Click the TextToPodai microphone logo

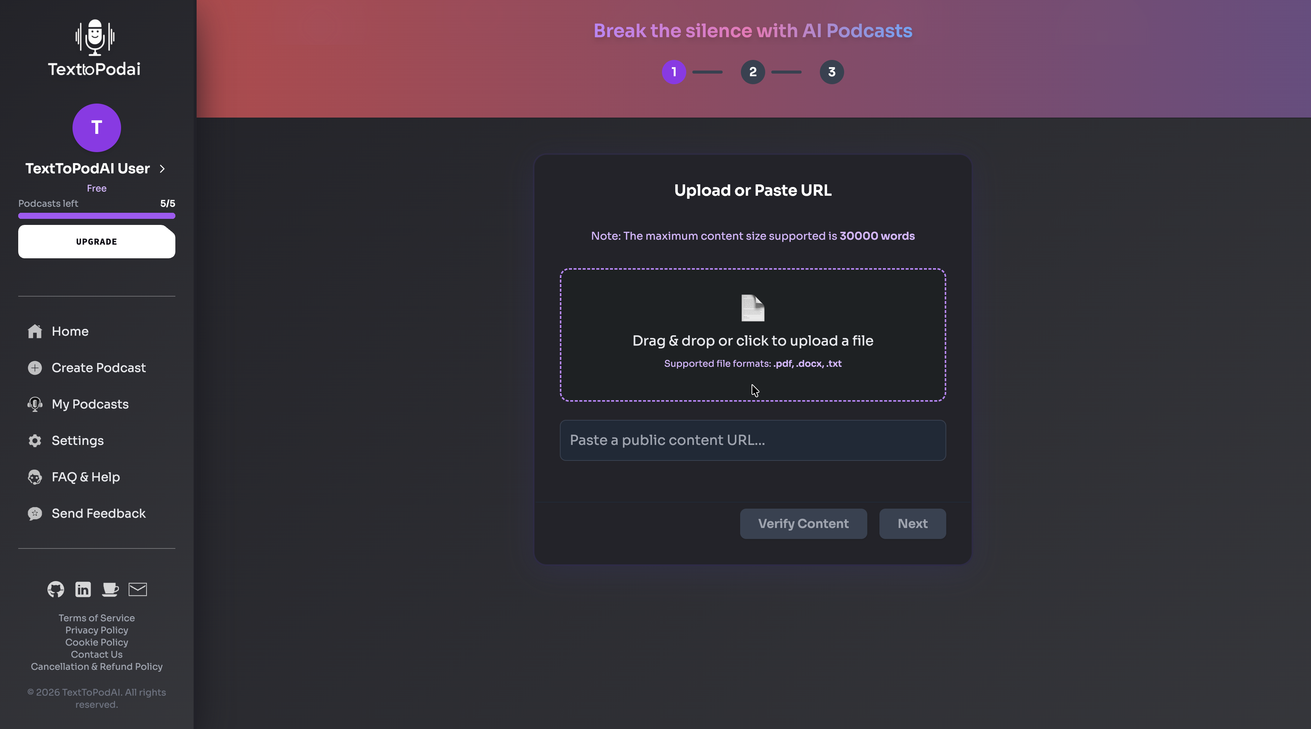pos(95,38)
